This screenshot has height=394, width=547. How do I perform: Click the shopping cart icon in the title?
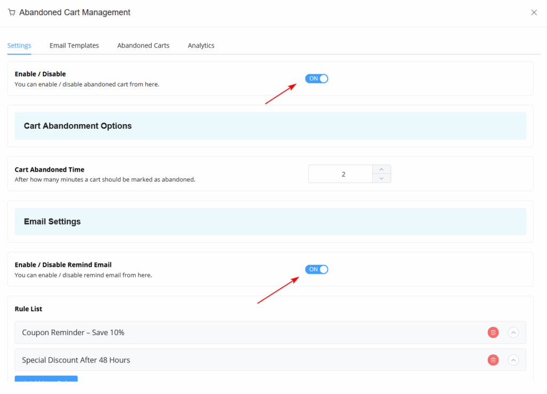click(12, 12)
